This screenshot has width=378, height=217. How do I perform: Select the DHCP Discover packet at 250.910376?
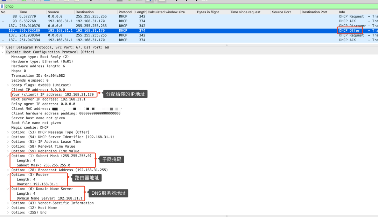point(189,26)
